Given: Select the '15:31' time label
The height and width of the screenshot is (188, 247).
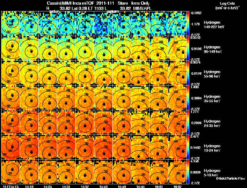Looking at the screenshot, I should [x=66, y=186].
